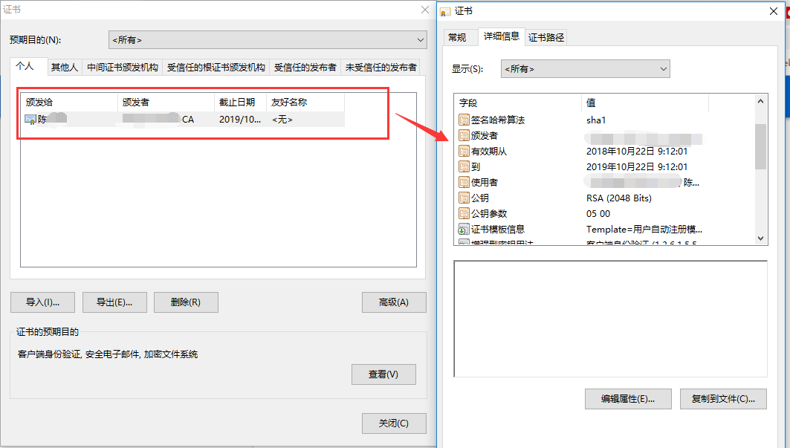790x448 pixels.
Task: Click the 增强型密钥用法 field icon
Action: coord(464,242)
